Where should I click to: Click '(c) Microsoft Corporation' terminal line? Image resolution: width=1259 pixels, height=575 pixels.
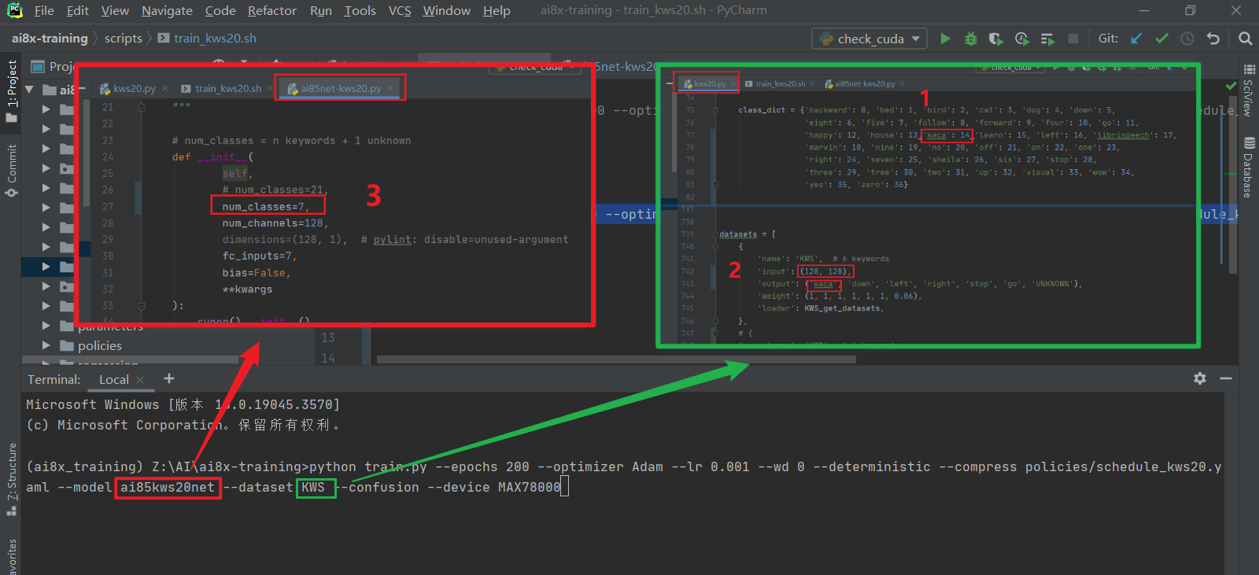tap(183, 425)
